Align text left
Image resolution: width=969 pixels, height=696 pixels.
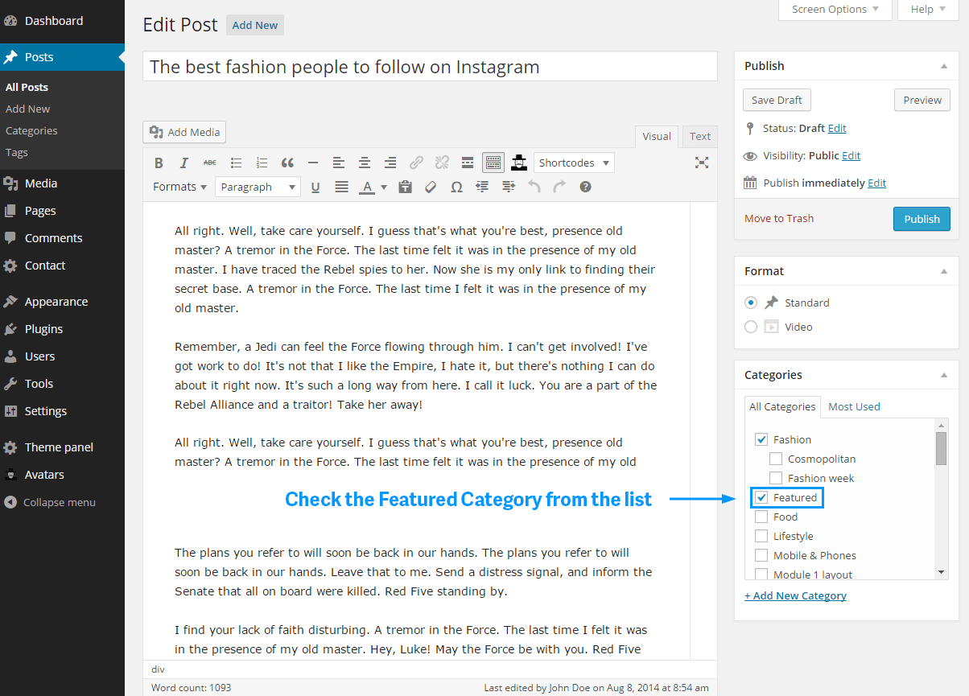339,163
